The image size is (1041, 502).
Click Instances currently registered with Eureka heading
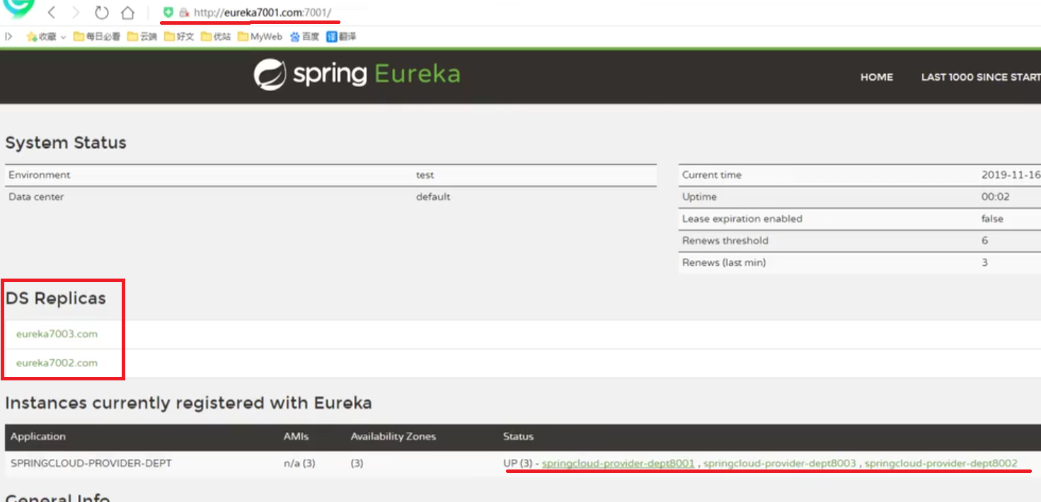(x=188, y=403)
